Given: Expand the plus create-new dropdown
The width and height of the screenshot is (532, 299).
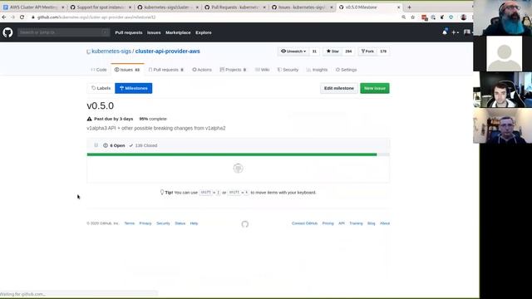Looking at the screenshot, I should coord(455,32).
